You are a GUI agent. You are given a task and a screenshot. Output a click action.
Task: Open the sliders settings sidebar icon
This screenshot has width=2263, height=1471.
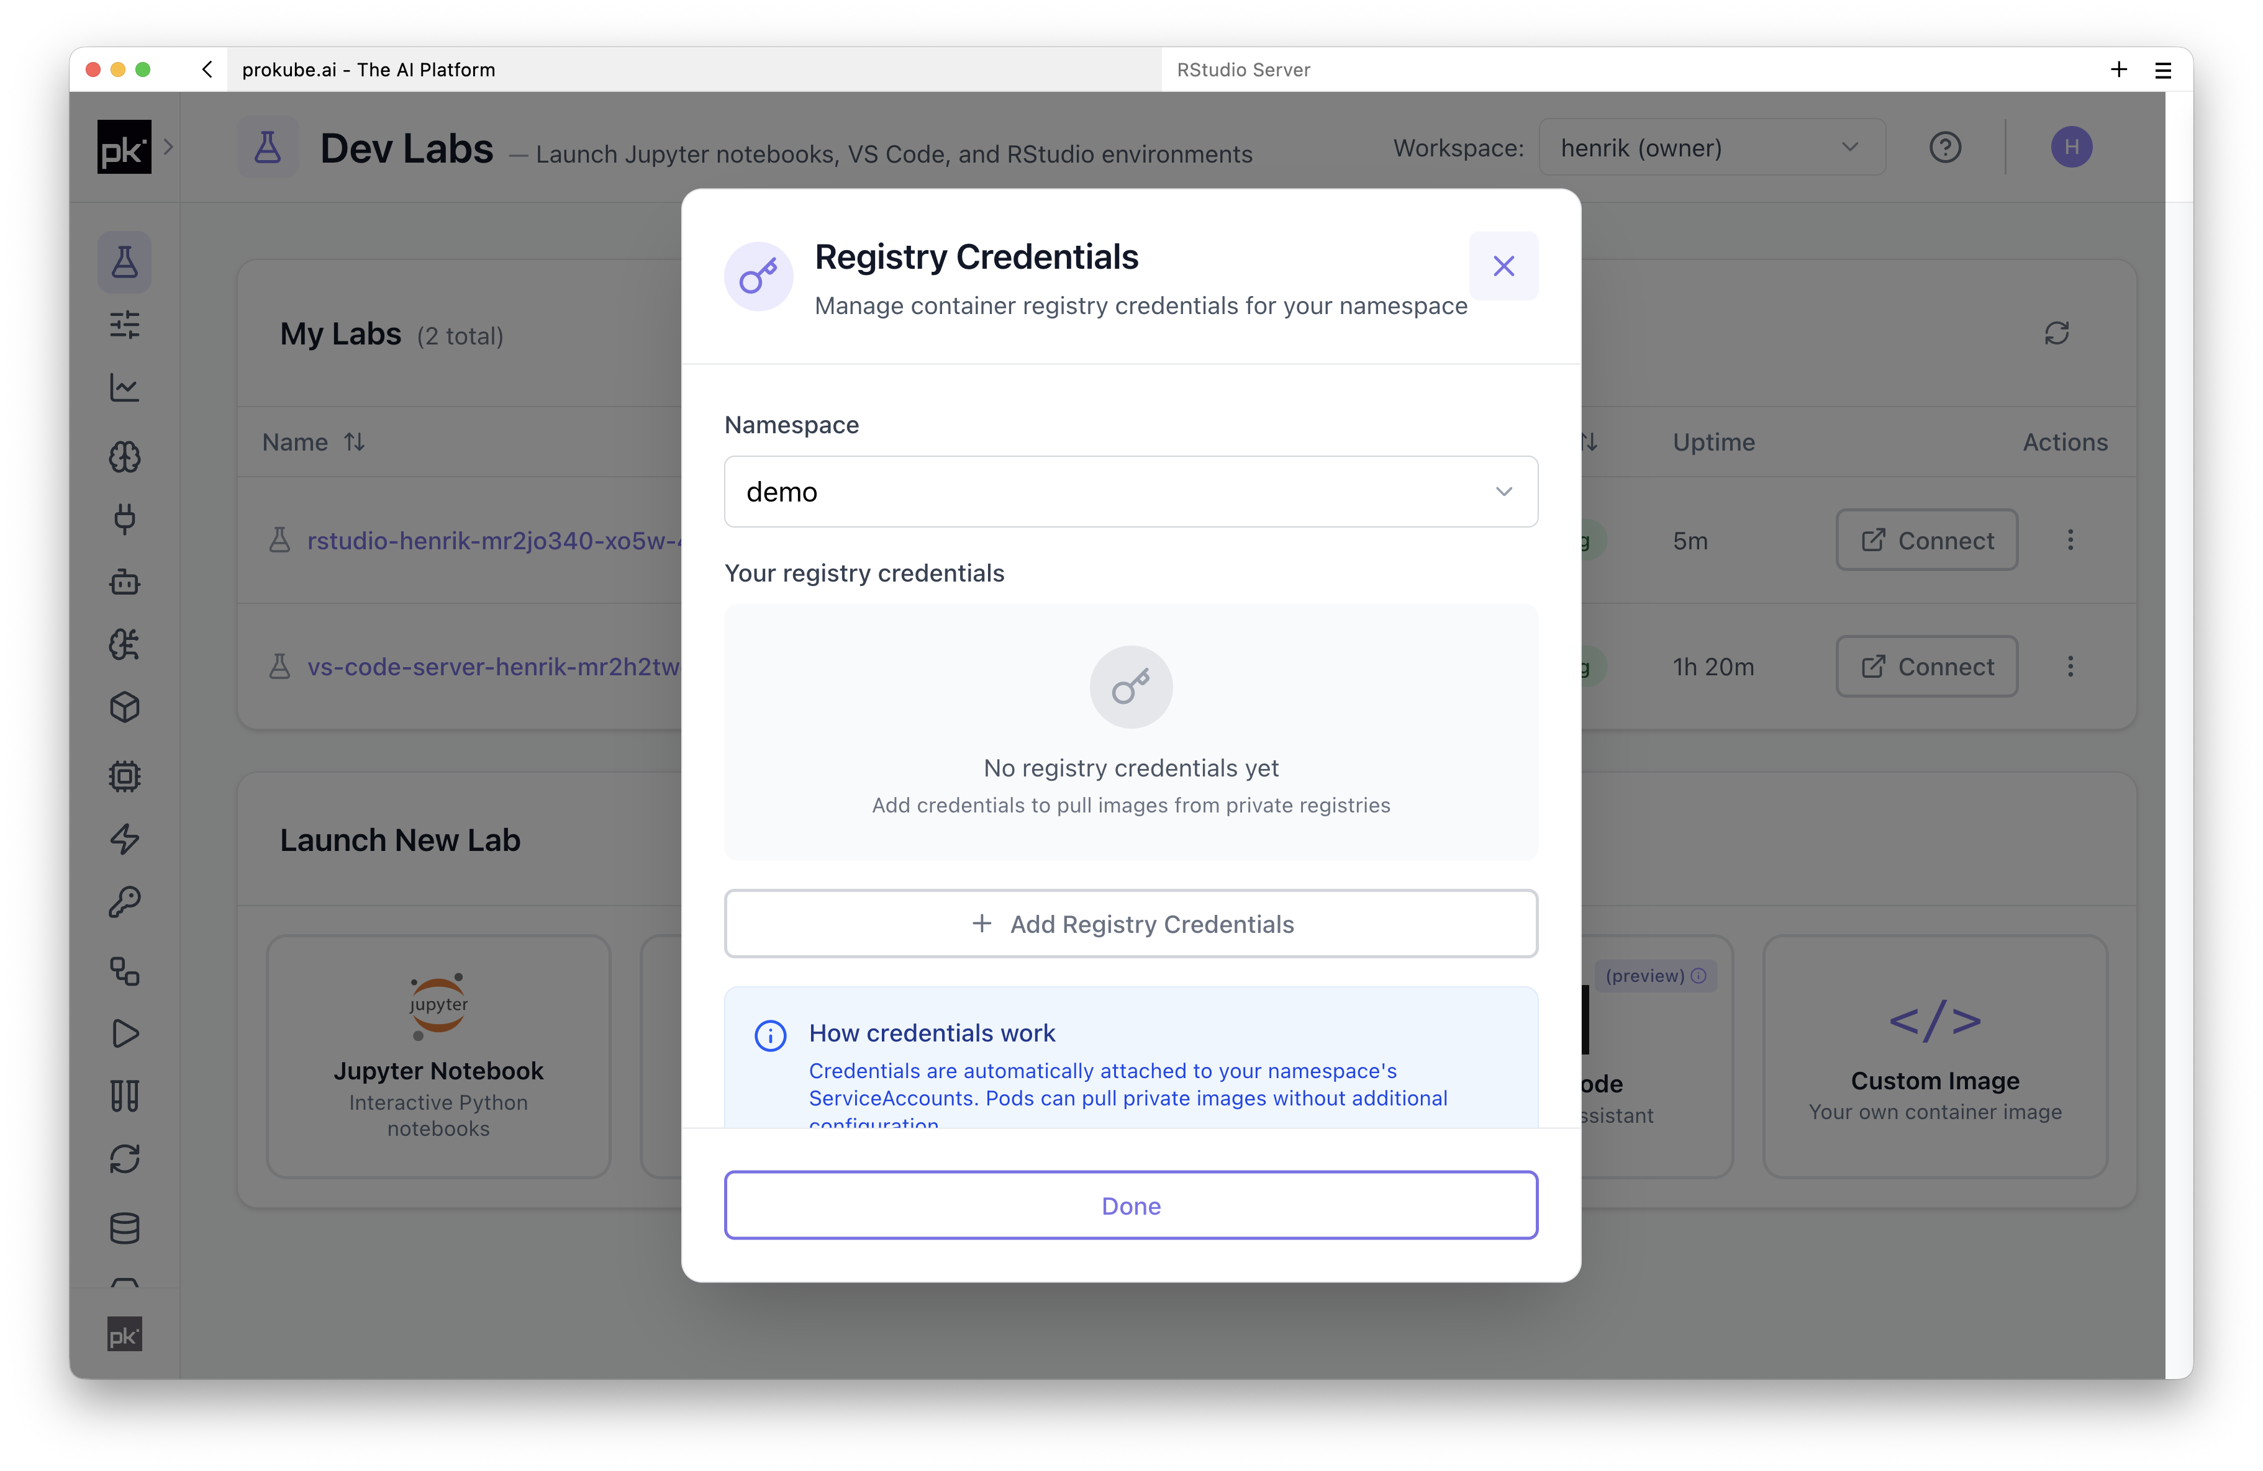(125, 325)
